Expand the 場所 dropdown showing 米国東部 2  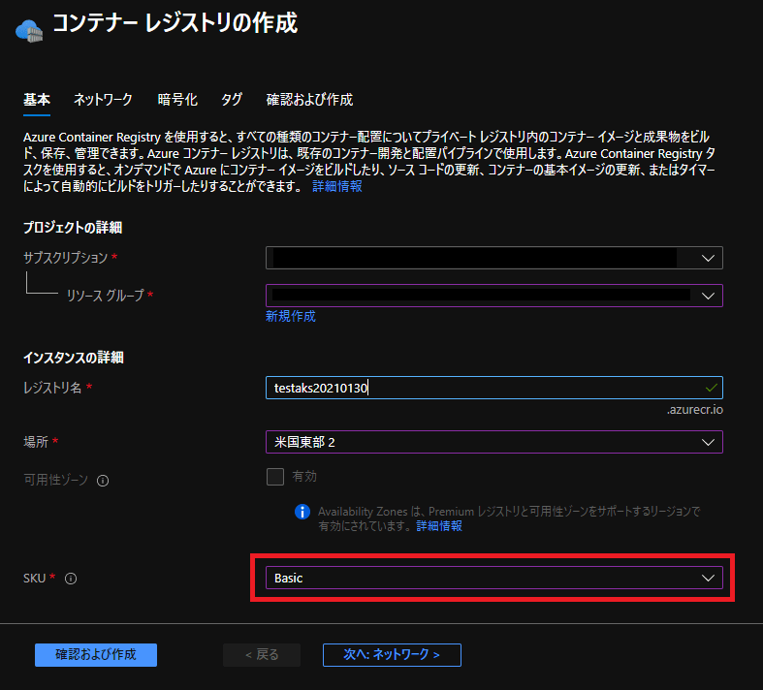tap(493, 442)
